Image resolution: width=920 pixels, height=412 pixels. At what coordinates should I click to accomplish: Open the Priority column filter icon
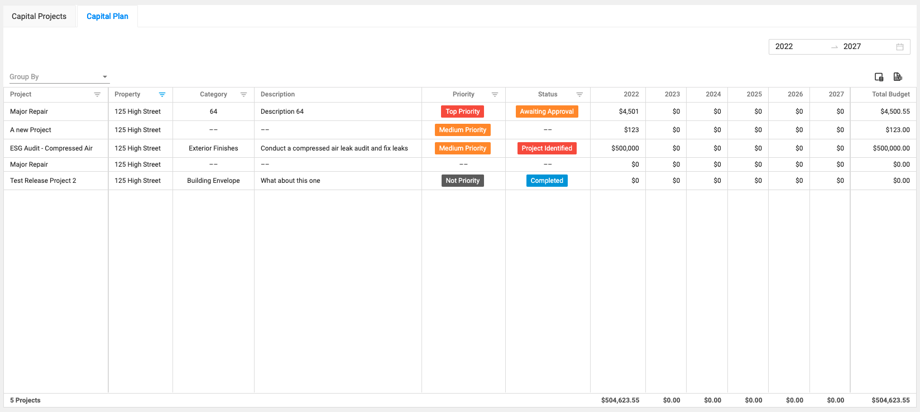click(495, 95)
